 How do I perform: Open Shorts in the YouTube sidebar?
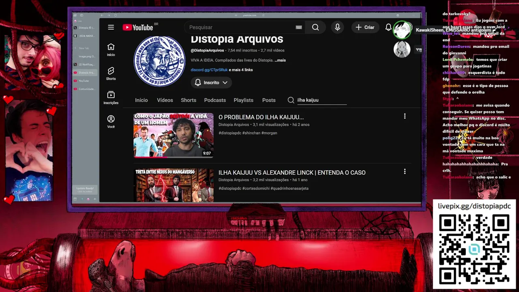point(111,74)
